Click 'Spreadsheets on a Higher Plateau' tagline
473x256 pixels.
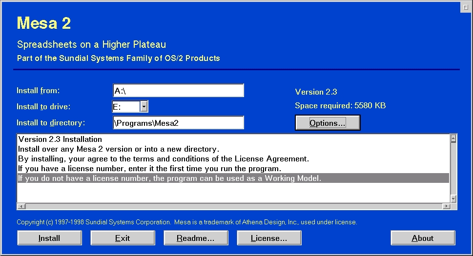(91, 44)
